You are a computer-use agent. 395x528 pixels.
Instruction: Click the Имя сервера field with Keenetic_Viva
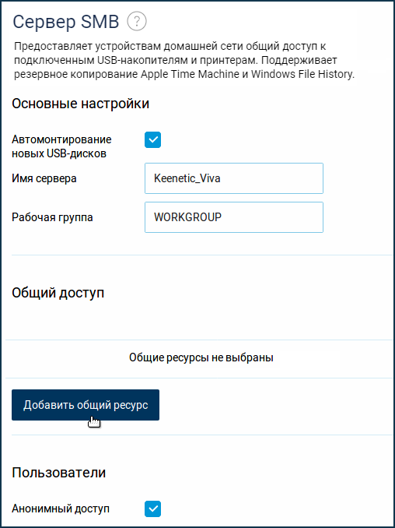coord(234,178)
